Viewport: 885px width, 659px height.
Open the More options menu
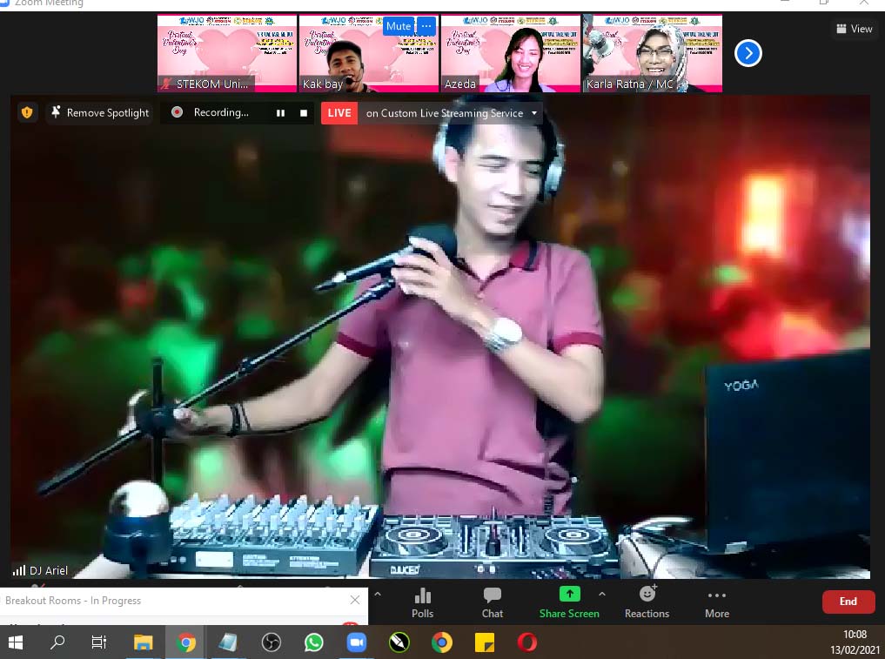coord(717,602)
